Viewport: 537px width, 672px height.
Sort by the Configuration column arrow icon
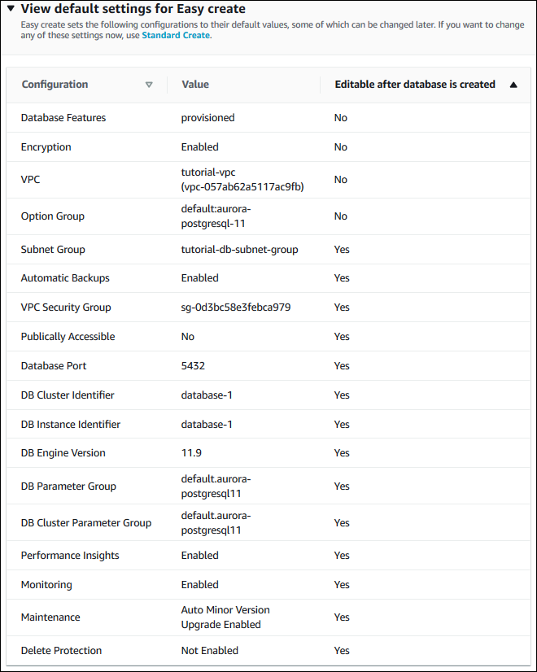click(148, 85)
